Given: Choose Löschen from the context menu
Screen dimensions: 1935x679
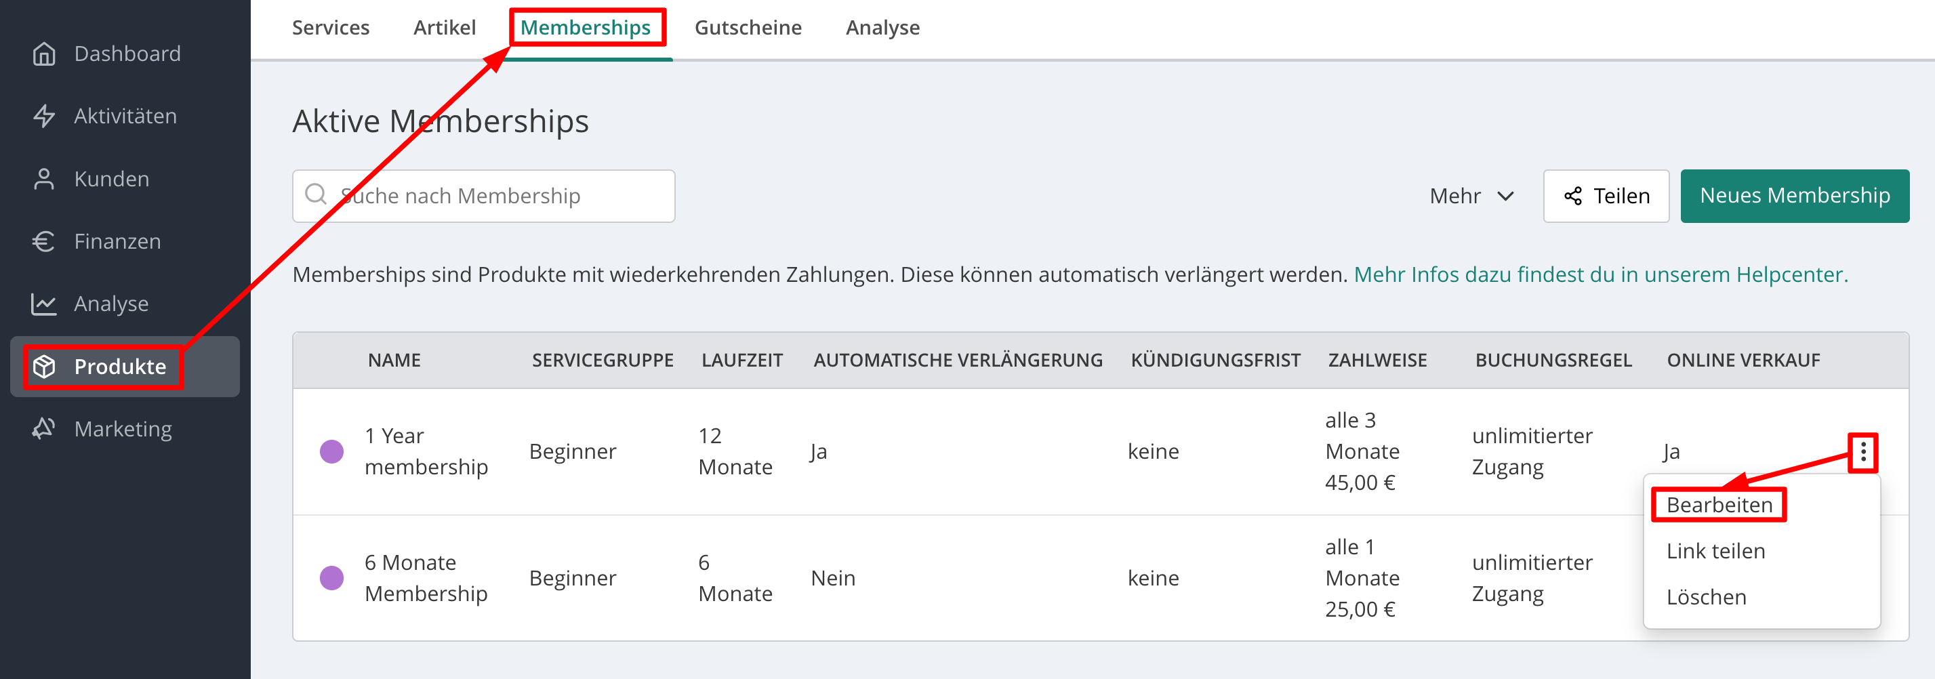Looking at the screenshot, I should pos(1706,597).
